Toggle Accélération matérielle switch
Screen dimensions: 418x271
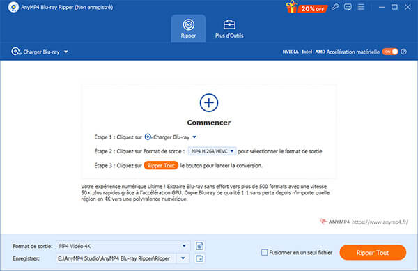coord(390,52)
